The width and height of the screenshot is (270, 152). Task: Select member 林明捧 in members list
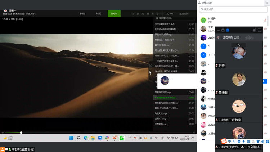[x=233, y=20]
